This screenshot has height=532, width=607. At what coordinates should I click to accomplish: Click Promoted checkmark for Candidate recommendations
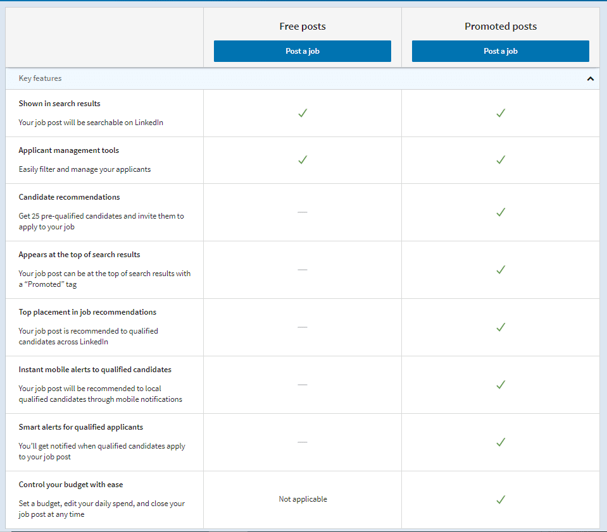(x=501, y=212)
